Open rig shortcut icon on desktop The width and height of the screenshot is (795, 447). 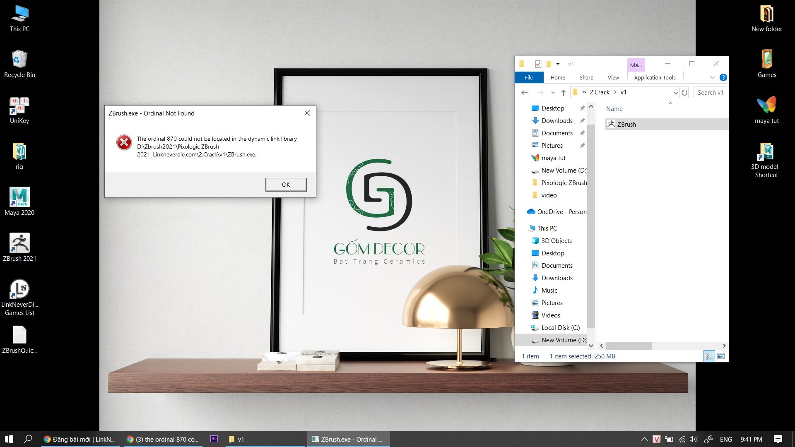pyautogui.click(x=19, y=155)
